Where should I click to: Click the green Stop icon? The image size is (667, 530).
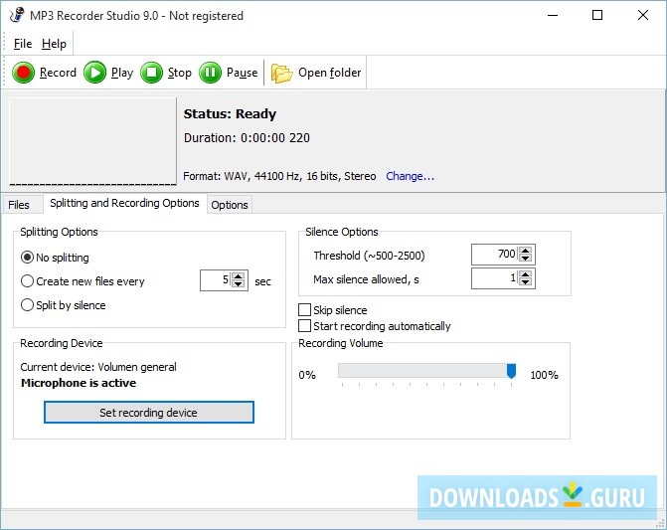pyautogui.click(x=151, y=73)
